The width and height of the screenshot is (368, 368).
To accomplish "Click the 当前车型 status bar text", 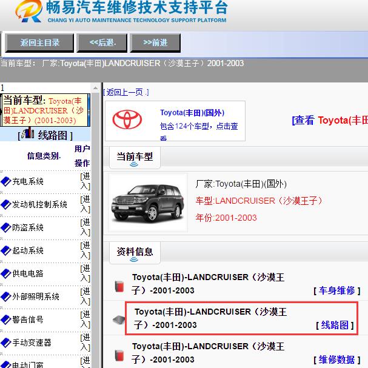I will pyautogui.click(x=122, y=64).
